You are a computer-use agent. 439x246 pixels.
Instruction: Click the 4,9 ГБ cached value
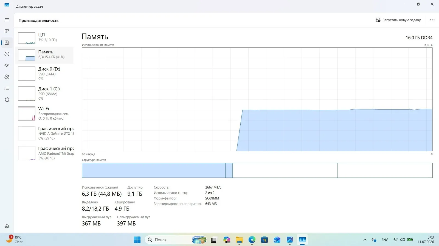[122, 209]
